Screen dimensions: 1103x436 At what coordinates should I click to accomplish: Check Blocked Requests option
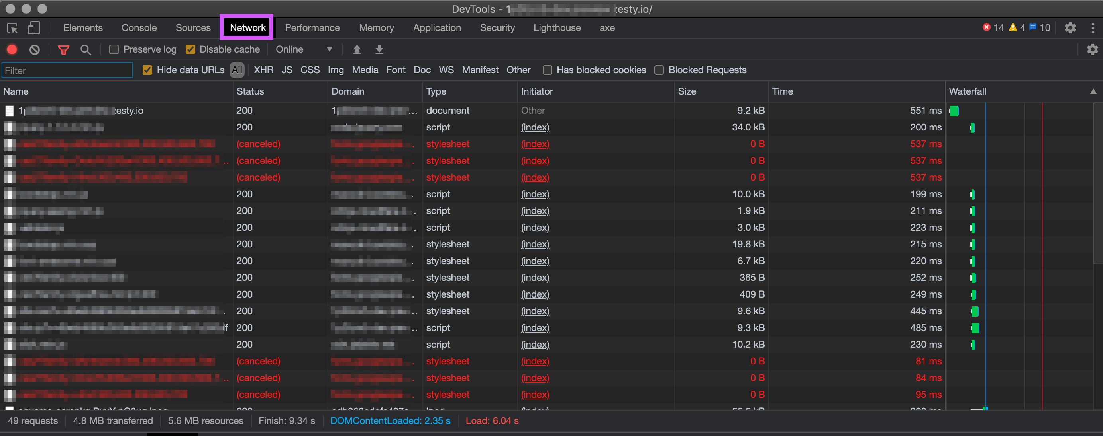point(659,70)
